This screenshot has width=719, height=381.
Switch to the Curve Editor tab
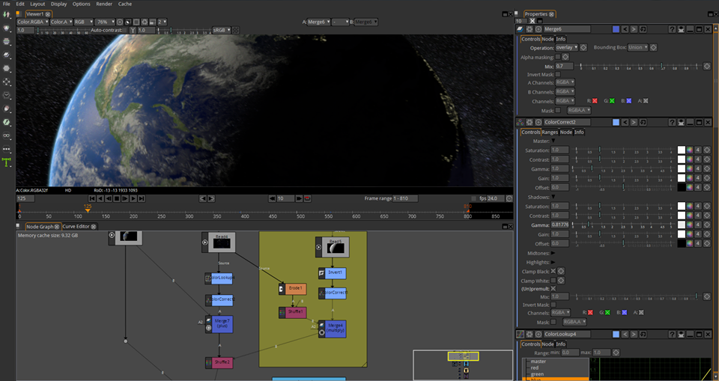point(76,227)
